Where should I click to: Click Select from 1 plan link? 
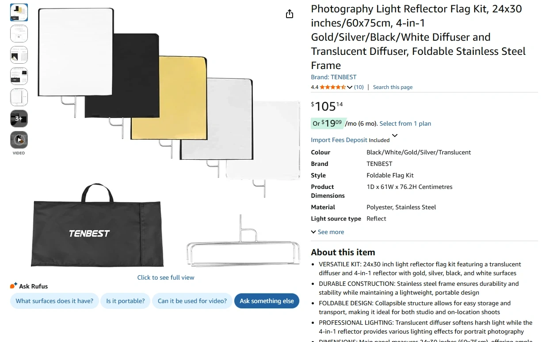click(405, 123)
